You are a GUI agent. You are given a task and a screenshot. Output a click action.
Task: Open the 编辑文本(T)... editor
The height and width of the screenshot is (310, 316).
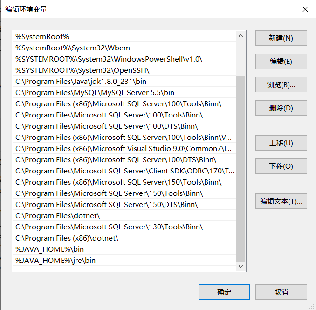[x=281, y=201]
